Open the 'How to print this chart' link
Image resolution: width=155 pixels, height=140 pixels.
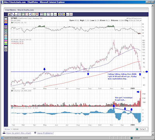tap(19, 133)
